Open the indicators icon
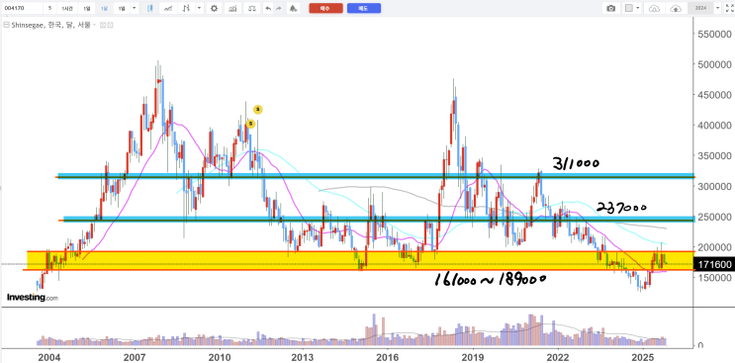735x363 pixels. point(232,8)
